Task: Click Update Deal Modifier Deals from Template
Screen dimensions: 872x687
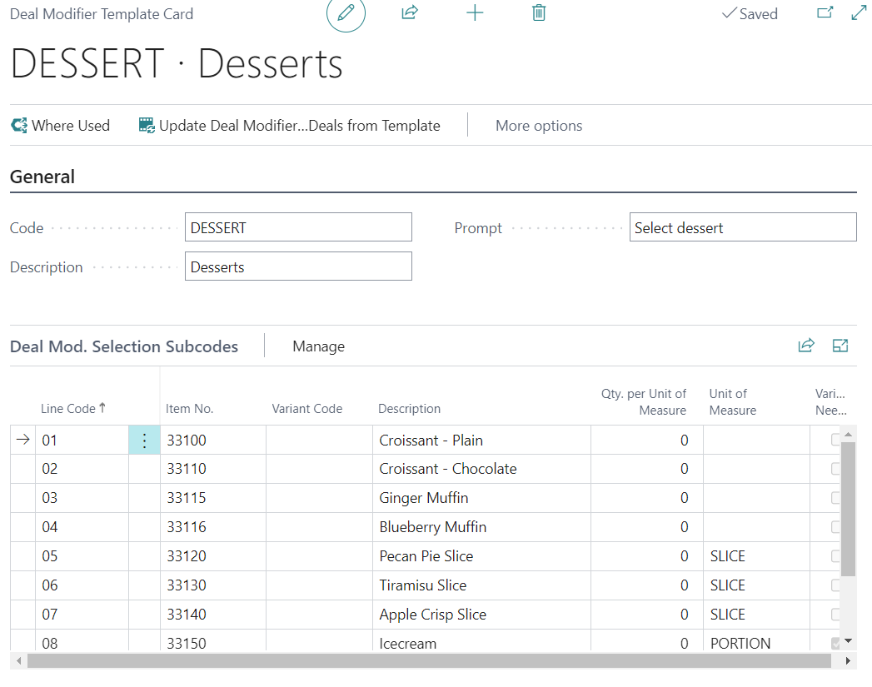Action: pyautogui.click(x=290, y=126)
